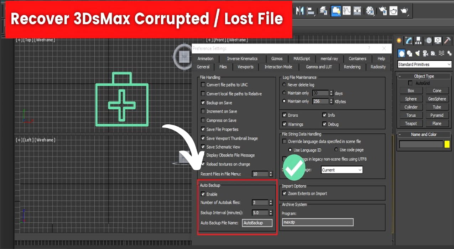Open the Motion command panel
Viewport: 454px width, 249px height.
pos(428,41)
